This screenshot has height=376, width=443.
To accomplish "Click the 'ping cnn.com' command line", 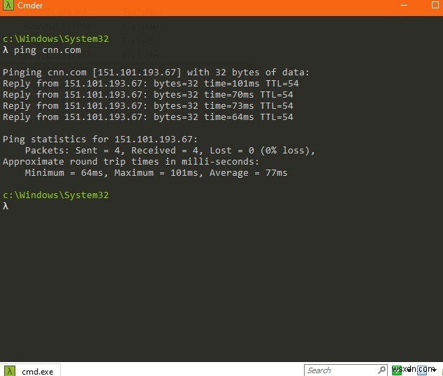I will 42,50.
